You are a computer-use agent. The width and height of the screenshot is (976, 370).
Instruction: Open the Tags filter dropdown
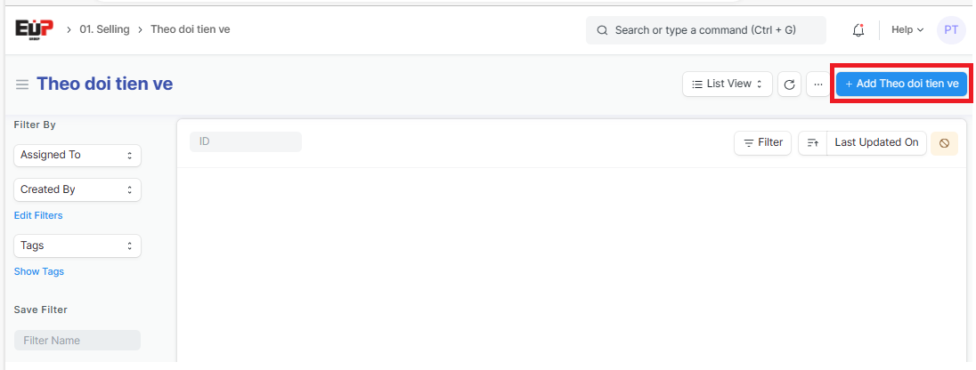[x=77, y=246]
